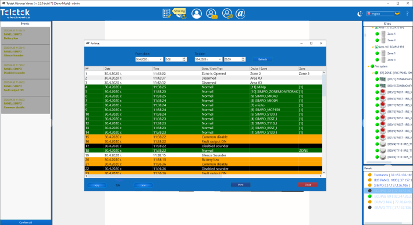
Task: Click the [015/2] WSST sounder icon
Action: [383, 92]
